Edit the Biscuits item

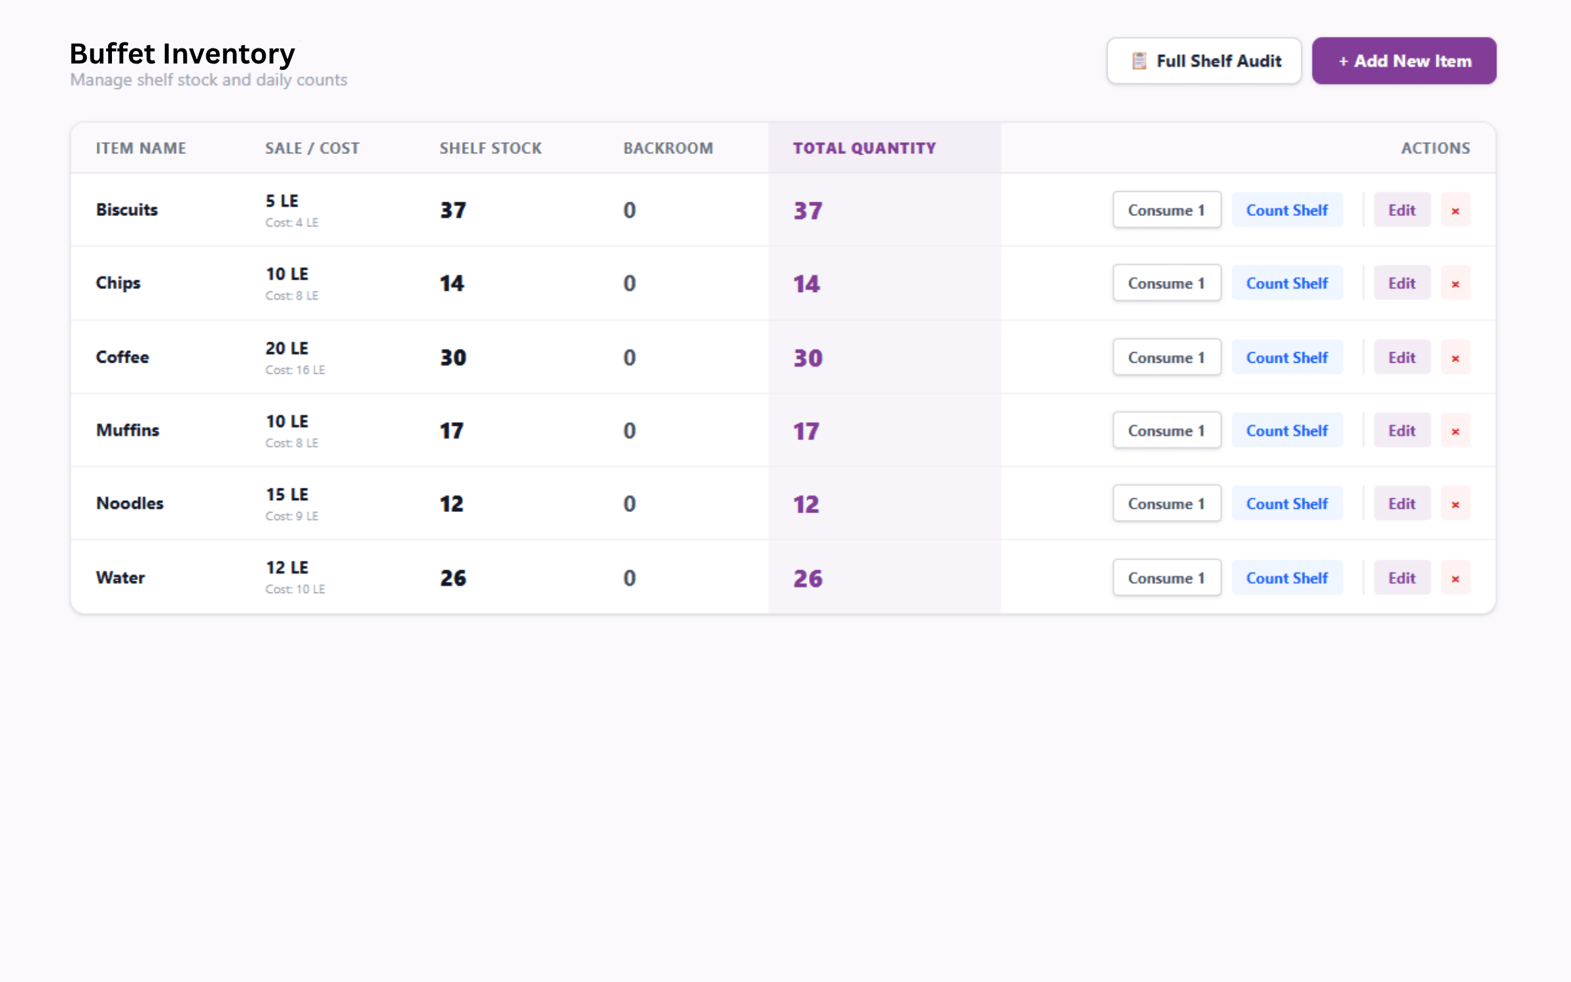1402,210
